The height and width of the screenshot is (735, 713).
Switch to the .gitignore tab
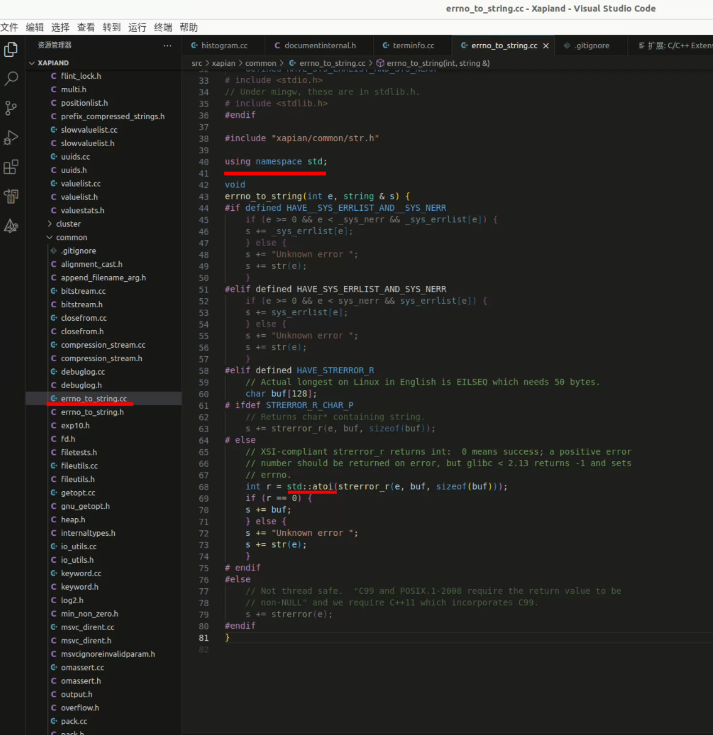[x=591, y=46]
